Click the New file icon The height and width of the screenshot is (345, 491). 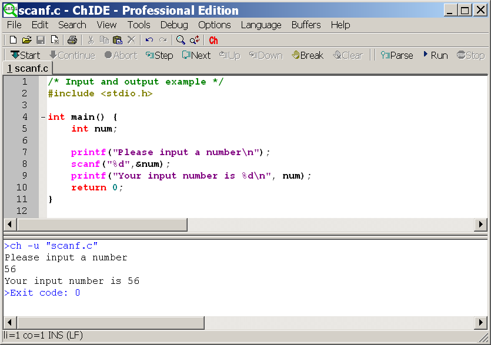(13, 40)
